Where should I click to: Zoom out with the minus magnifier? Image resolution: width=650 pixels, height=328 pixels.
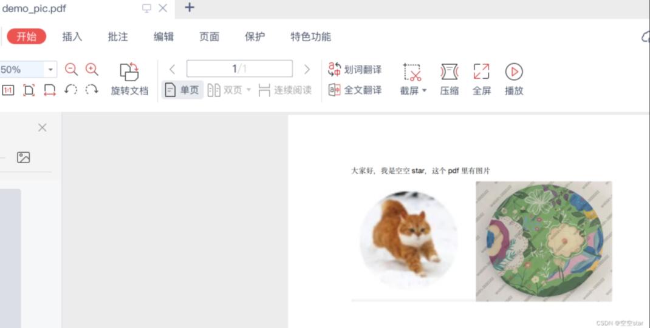click(x=71, y=69)
